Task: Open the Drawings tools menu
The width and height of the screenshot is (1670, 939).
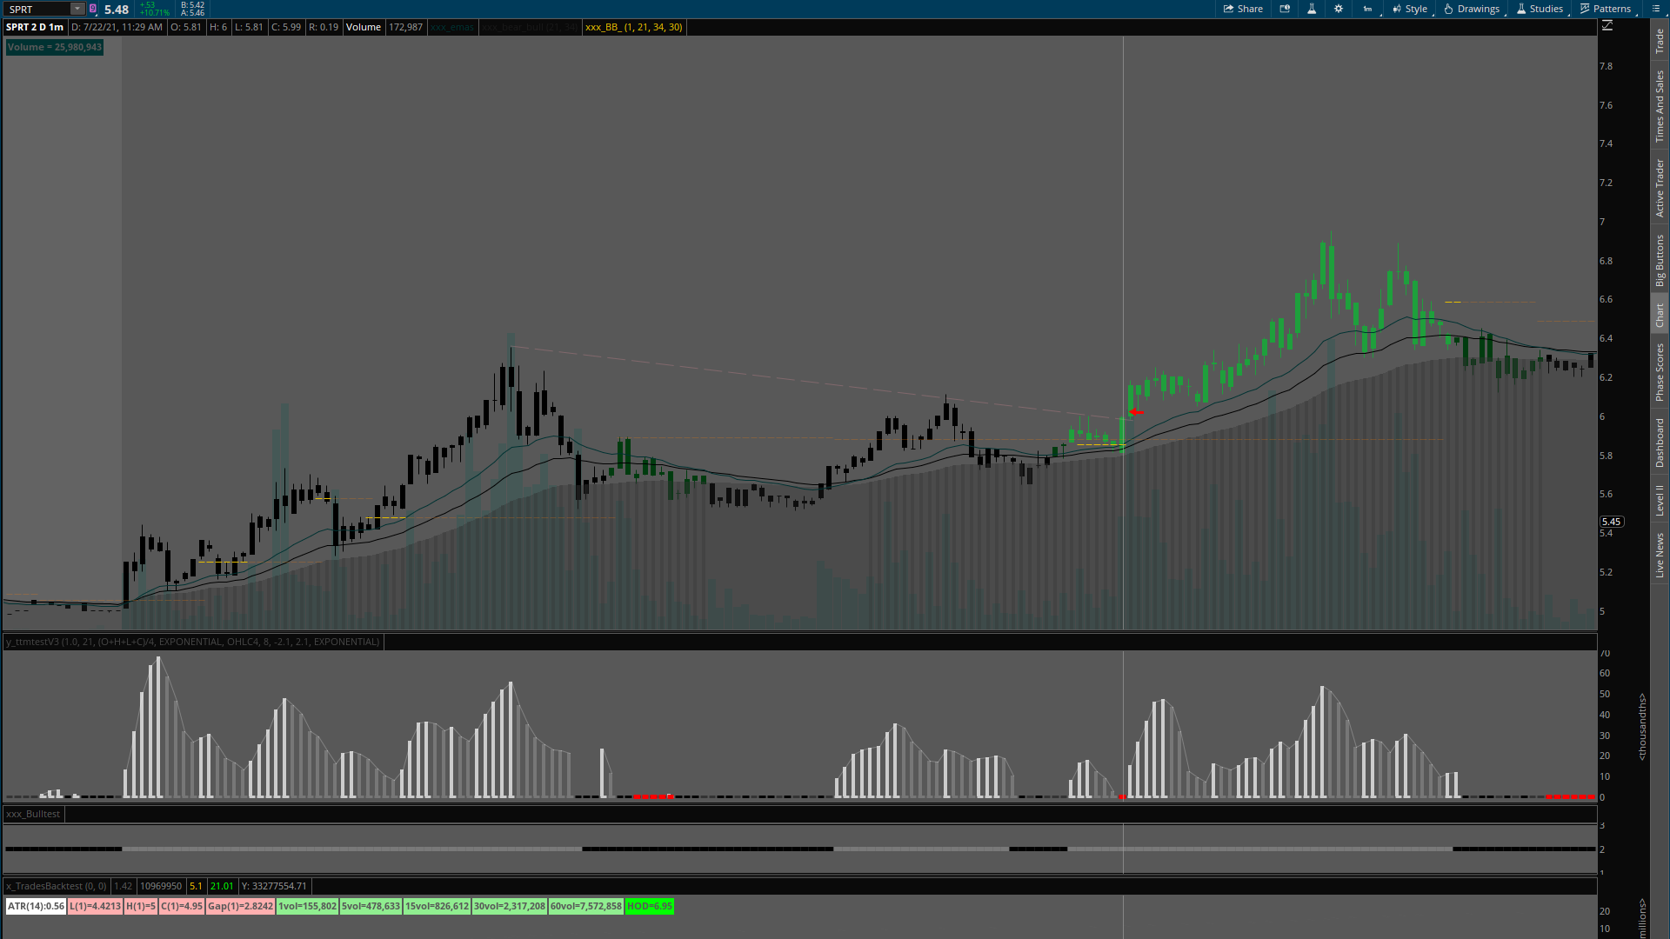Action: [x=1472, y=9]
